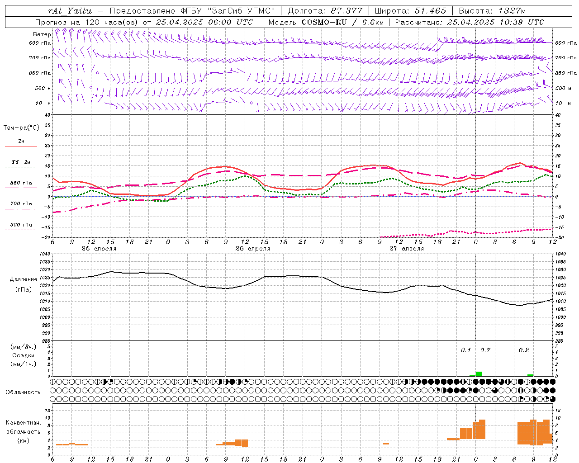Click the 850 гПа temperature legend label
The image size is (579, 463).
21,183
